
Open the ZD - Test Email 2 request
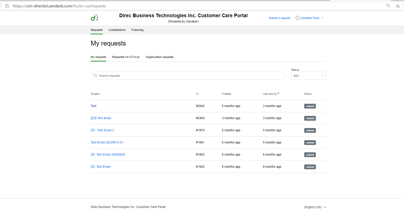102,130
